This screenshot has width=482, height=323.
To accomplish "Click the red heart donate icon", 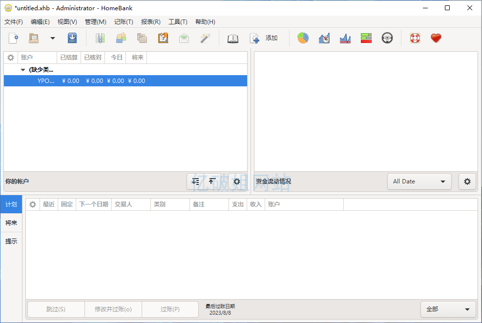I will tap(436, 38).
